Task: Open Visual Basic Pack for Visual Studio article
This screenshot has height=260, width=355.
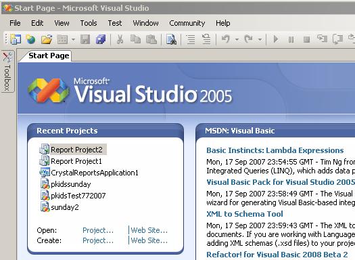Action: tap(281, 182)
